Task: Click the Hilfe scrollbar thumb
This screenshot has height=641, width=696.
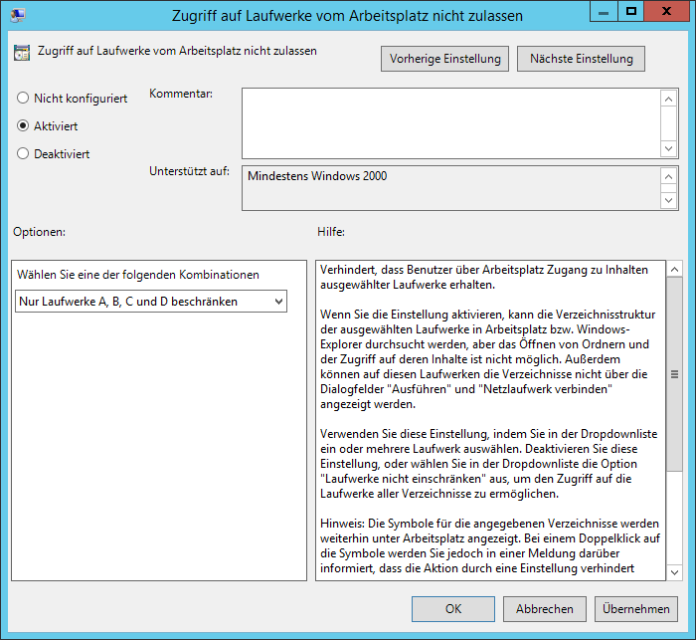Action: click(675, 374)
